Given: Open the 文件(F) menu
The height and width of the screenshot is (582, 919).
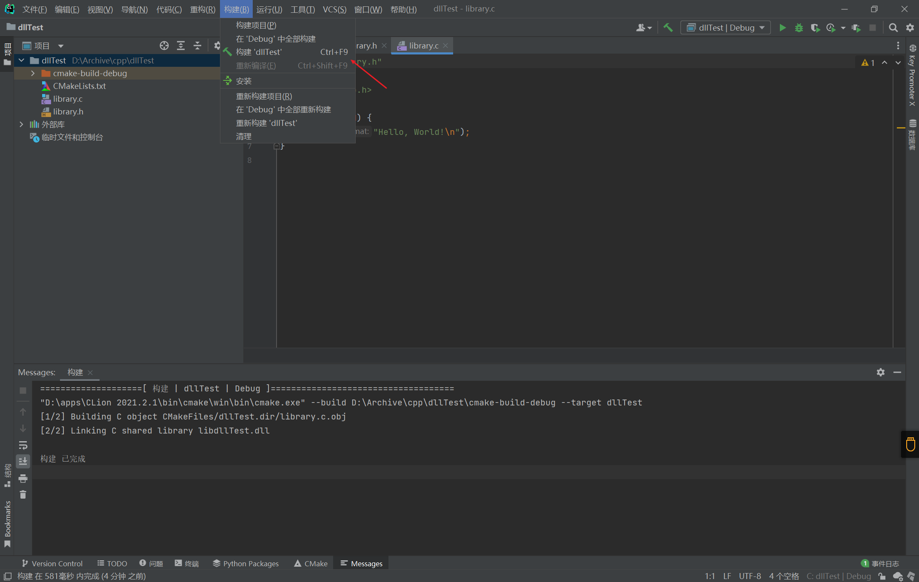Looking at the screenshot, I should click(x=34, y=9).
